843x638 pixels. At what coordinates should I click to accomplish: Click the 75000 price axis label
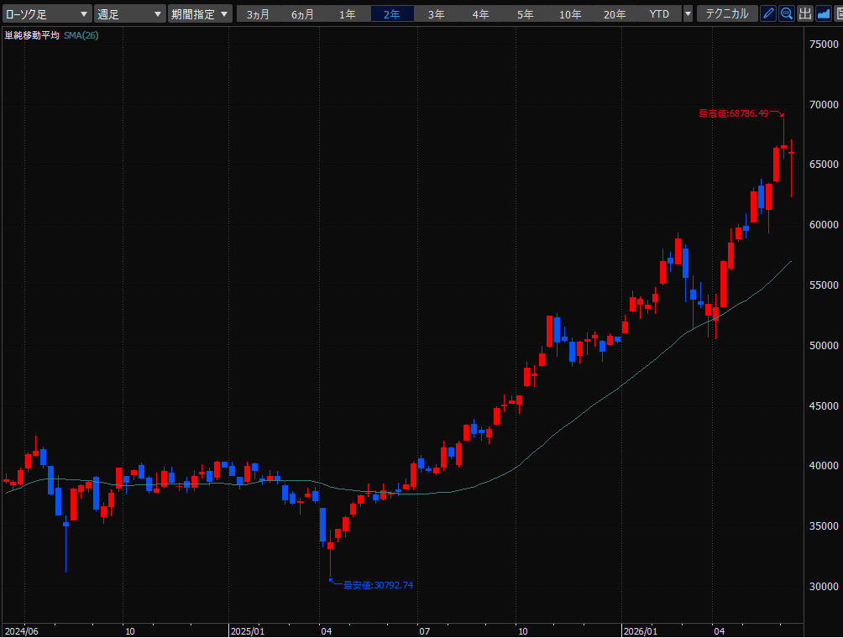(824, 44)
